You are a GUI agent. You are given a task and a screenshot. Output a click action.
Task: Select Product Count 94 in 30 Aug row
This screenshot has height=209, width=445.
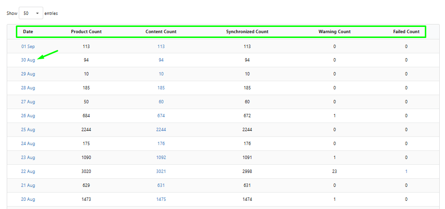[x=87, y=60]
